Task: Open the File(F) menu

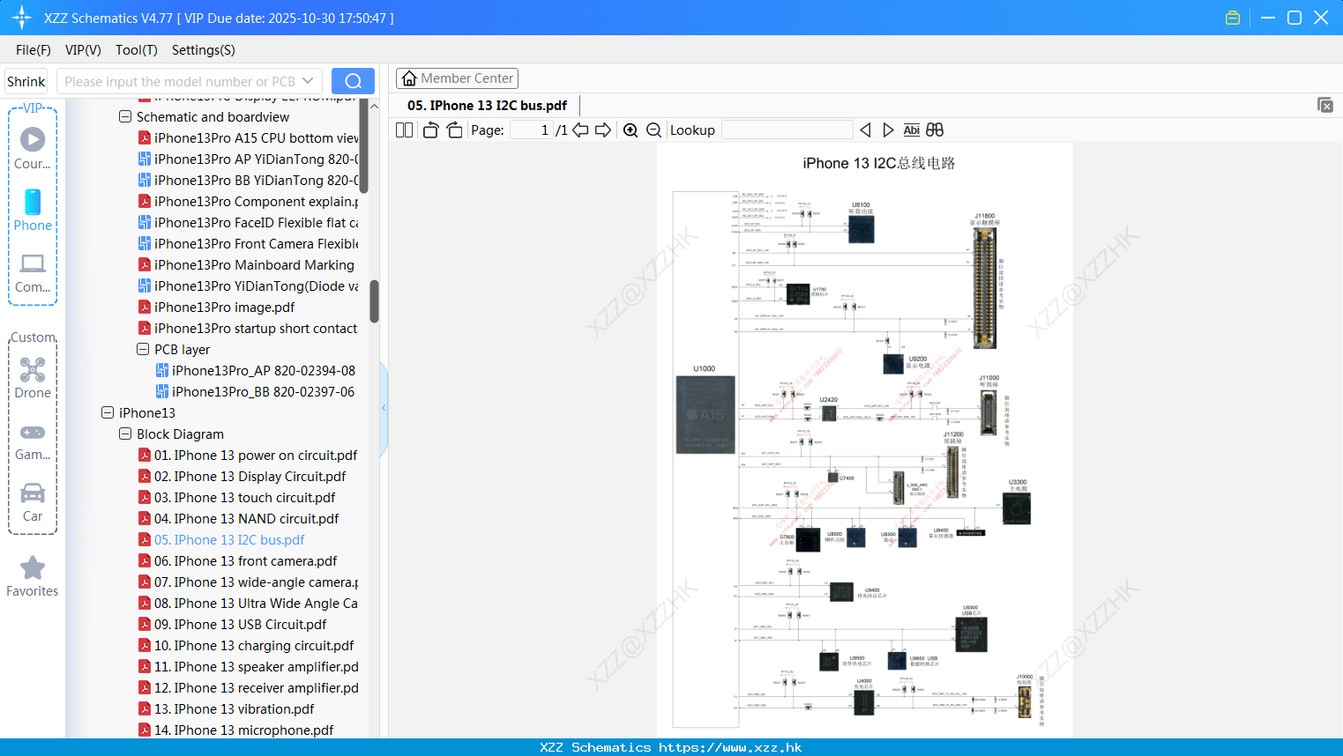Action: [34, 49]
